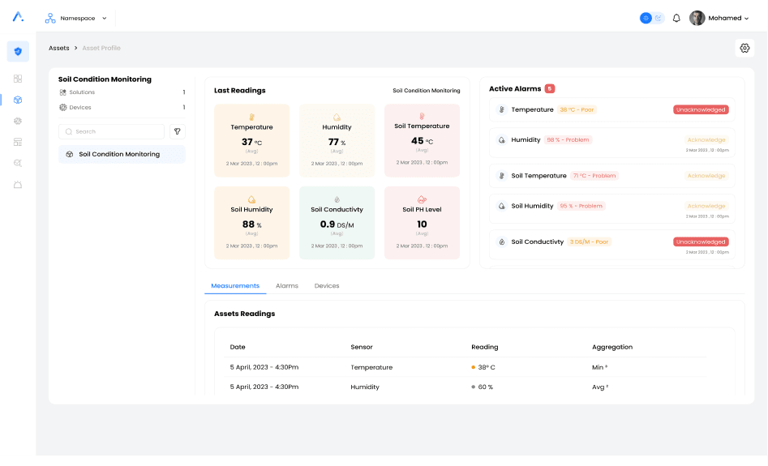Switch to dark mode moon toggle
Image resolution: width=768 pixels, height=466 pixels.
[659, 18]
